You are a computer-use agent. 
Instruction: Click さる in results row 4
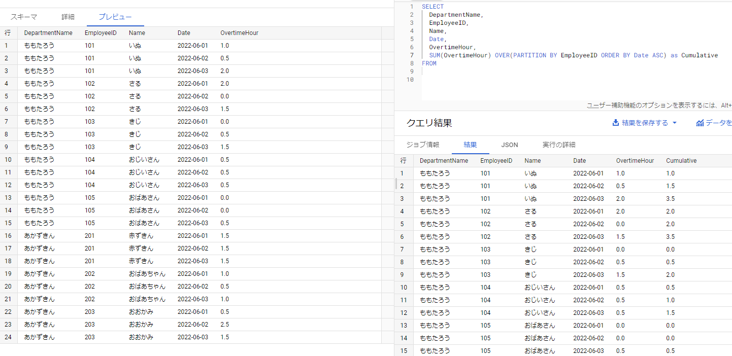(530, 211)
